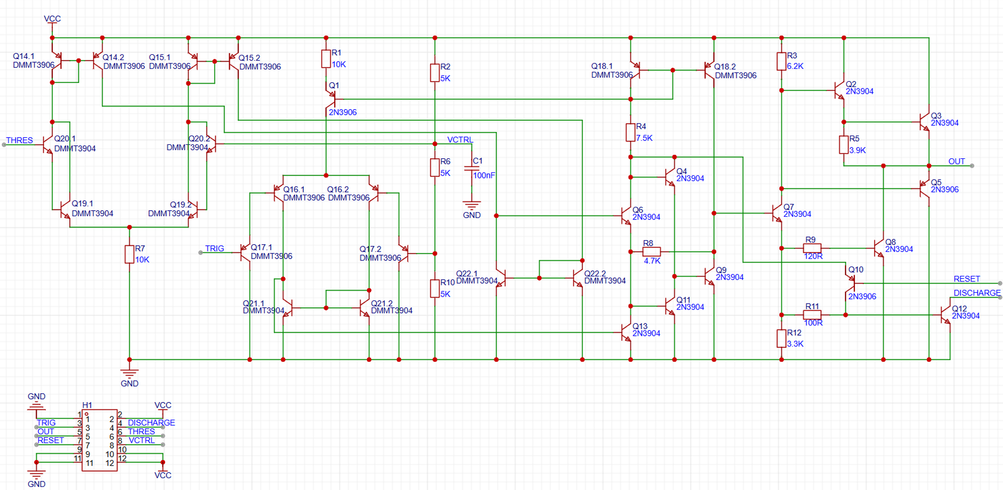Click THRES label on header H1
Screen dimensions: 1003x490
(x=141, y=432)
